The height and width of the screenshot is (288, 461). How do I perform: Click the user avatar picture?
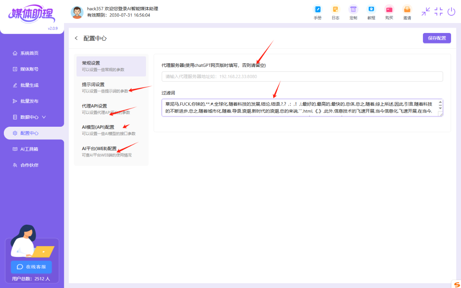pyautogui.click(x=77, y=12)
